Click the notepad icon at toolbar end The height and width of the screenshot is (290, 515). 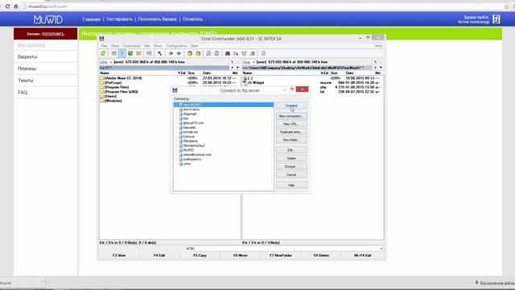[x=263, y=53]
